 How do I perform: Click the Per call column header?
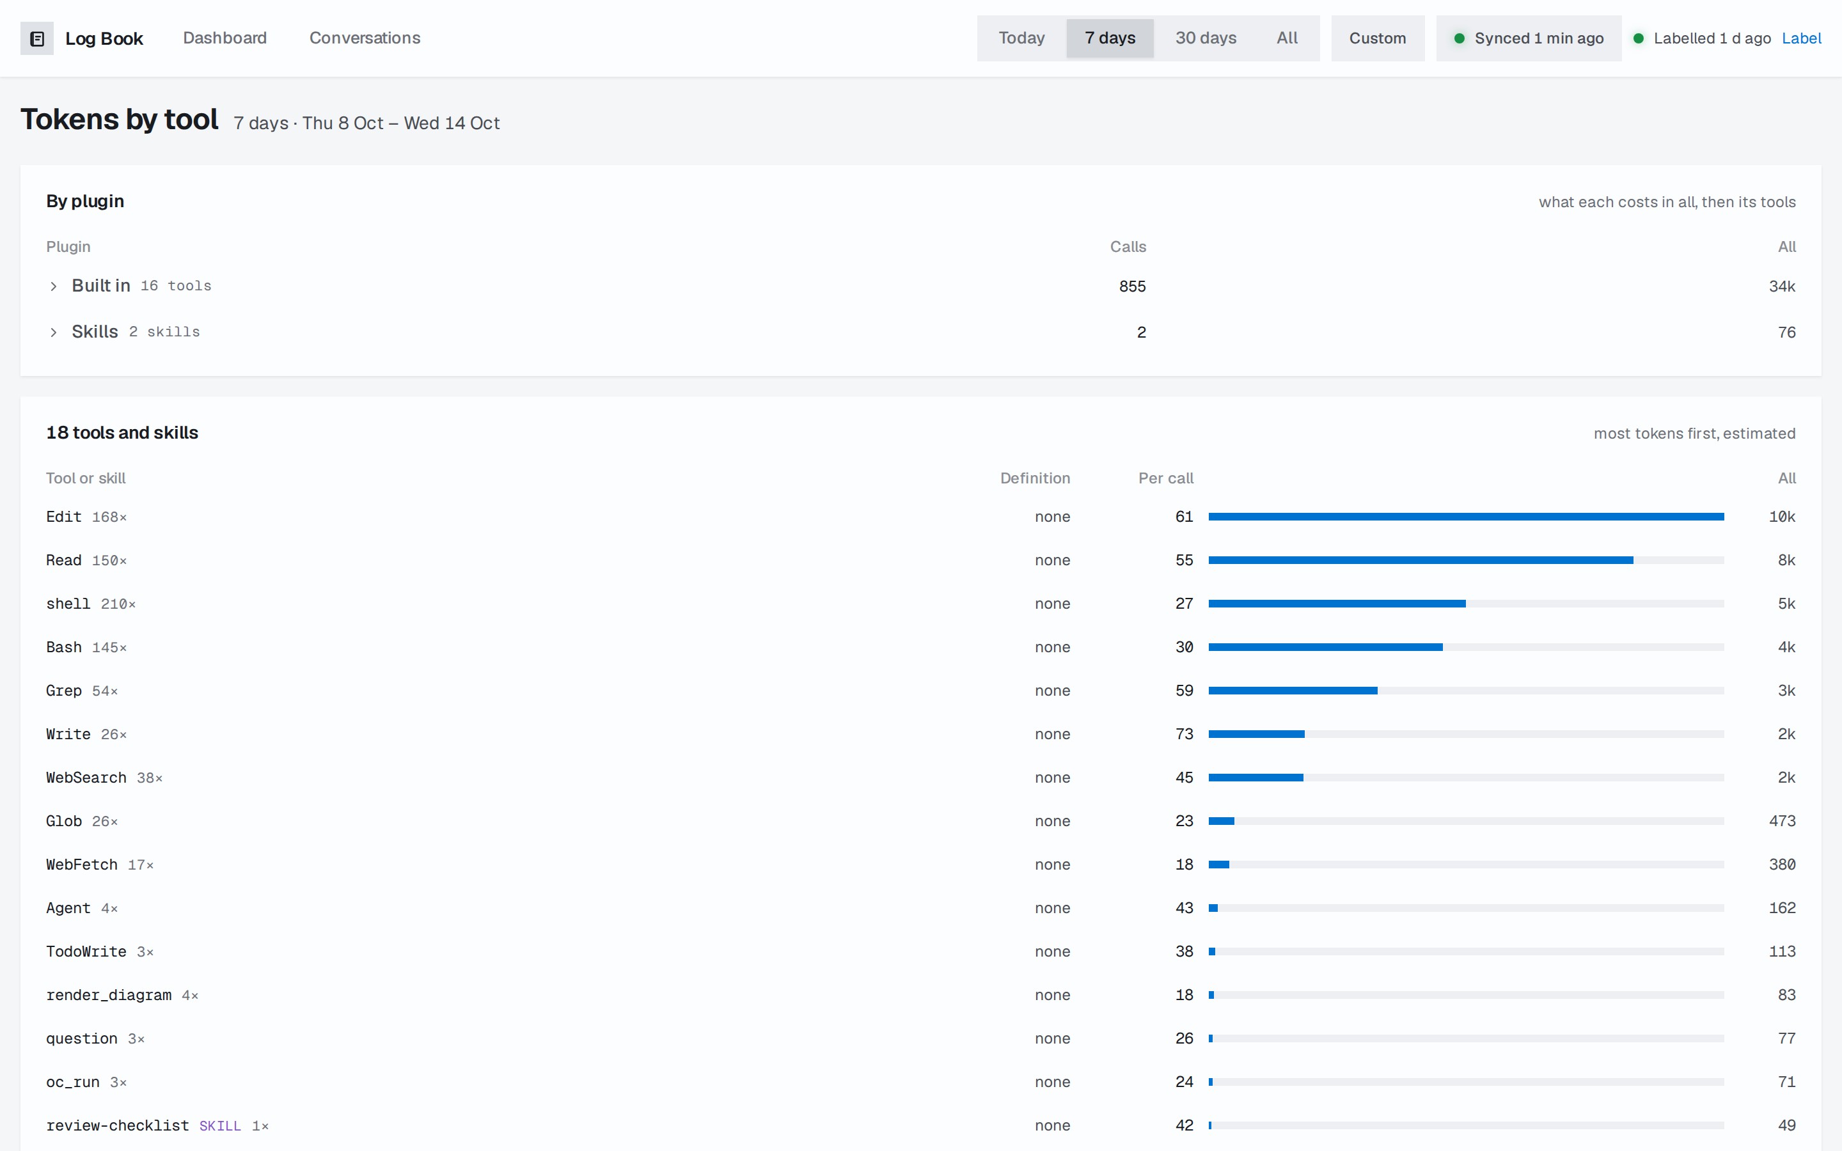(x=1165, y=478)
